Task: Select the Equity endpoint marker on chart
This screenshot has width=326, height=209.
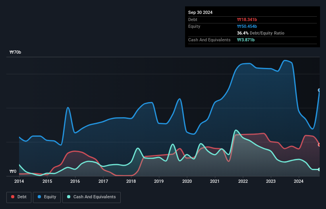Action: coord(319,90)
